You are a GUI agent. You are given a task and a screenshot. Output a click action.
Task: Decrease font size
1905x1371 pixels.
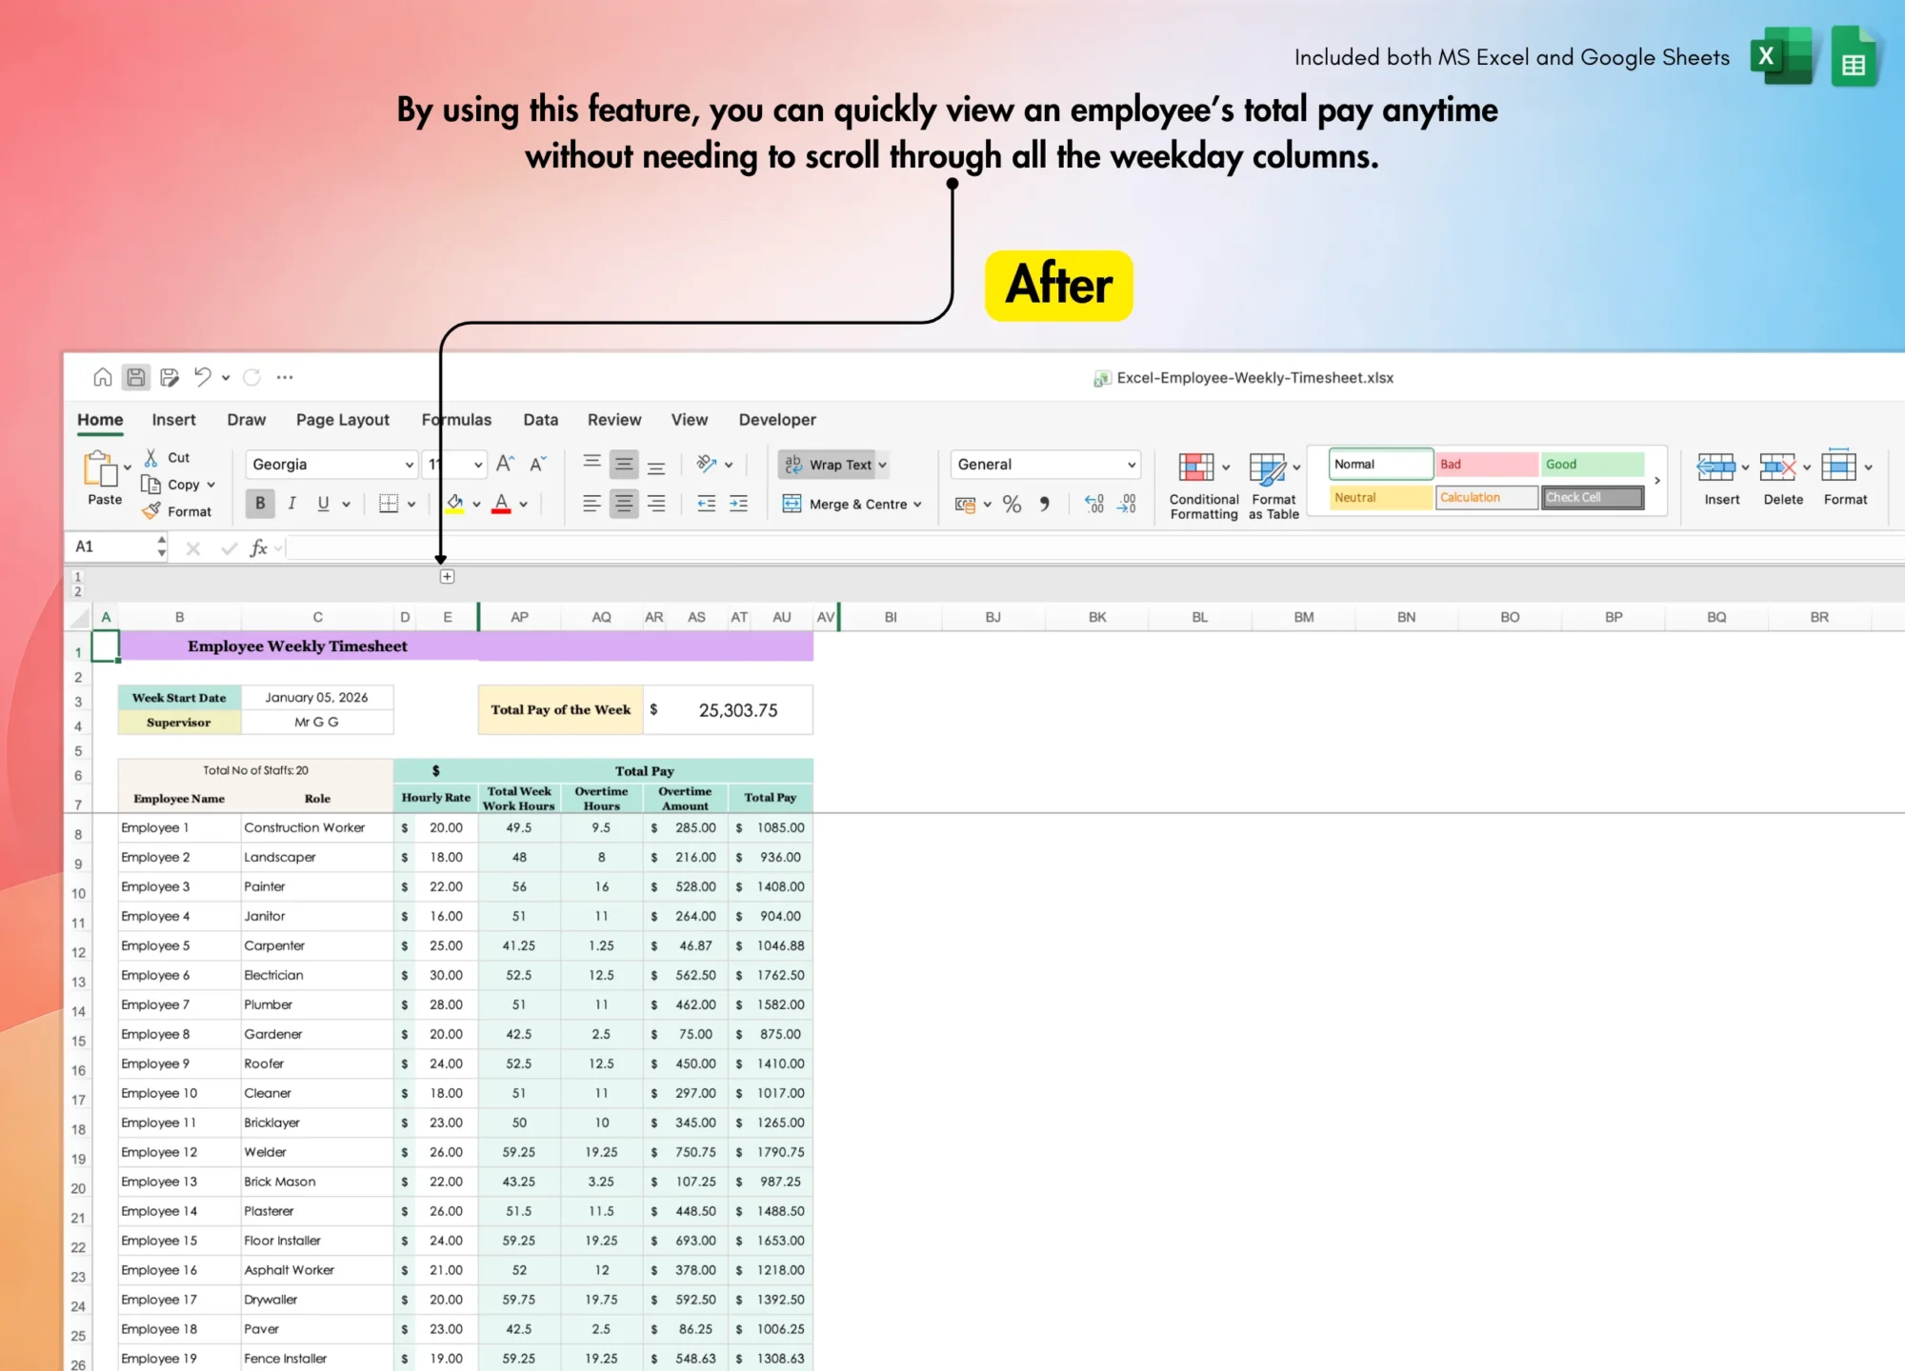[x=538, y=464]
